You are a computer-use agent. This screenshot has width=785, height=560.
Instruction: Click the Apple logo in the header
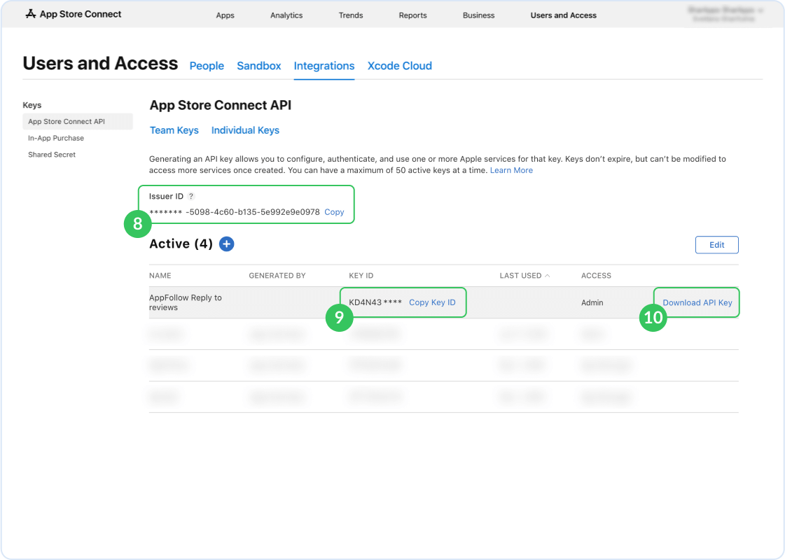coord(29,13)
